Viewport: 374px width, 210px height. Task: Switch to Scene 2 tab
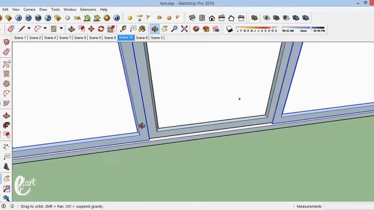pos(35,37)
